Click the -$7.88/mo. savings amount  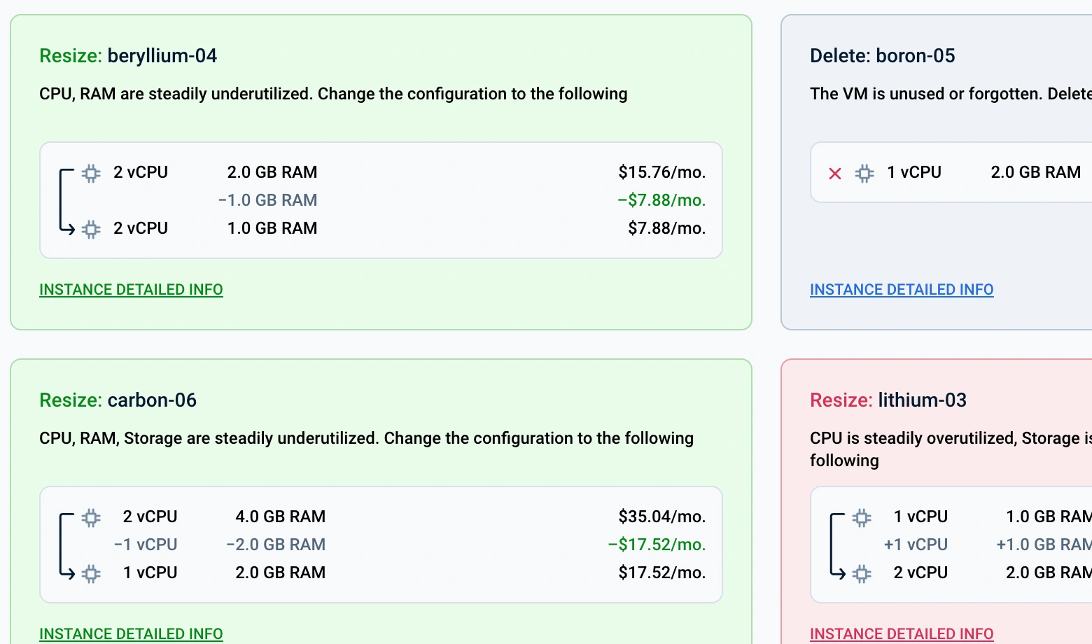click(661, 200)
